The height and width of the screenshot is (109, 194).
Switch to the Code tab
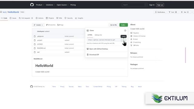coord(4,18)
